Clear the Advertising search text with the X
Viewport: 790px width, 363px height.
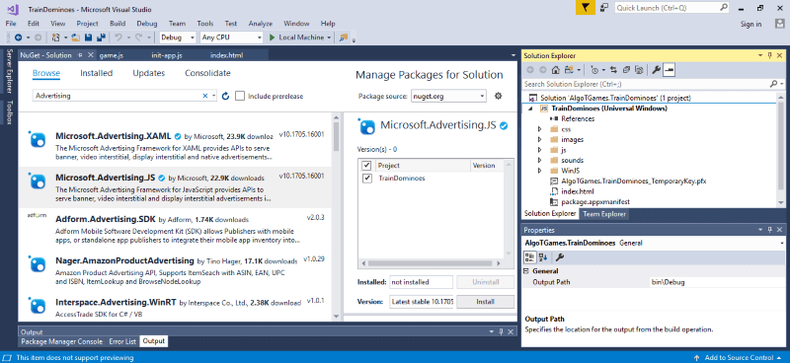pyautogui.click(x=205, y=96)
